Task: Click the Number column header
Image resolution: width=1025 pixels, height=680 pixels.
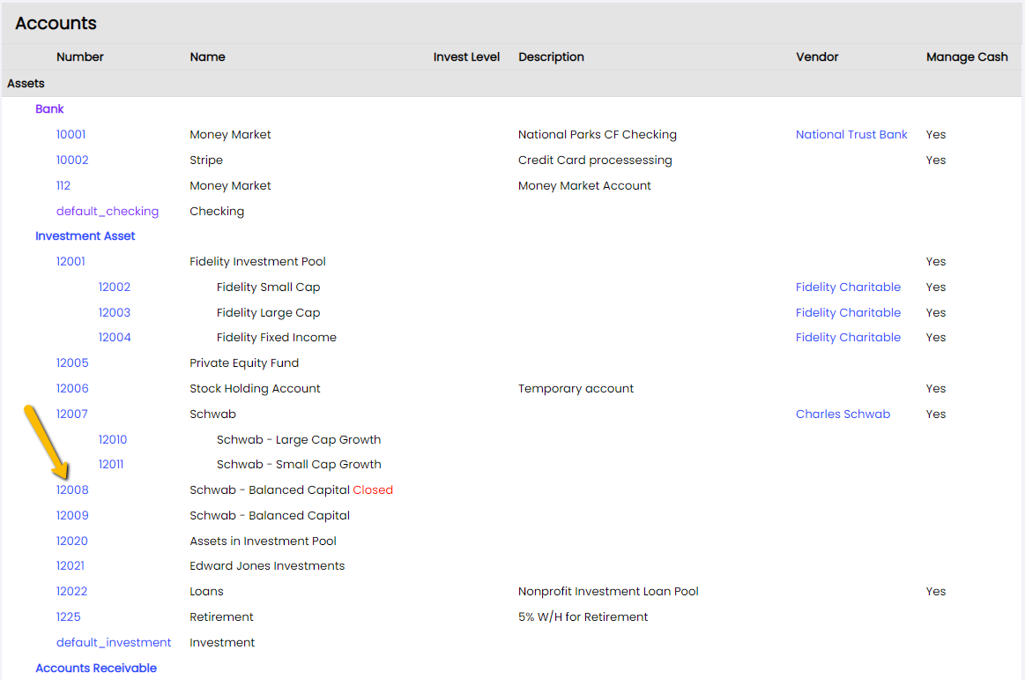Action: (x=79, y=57)
